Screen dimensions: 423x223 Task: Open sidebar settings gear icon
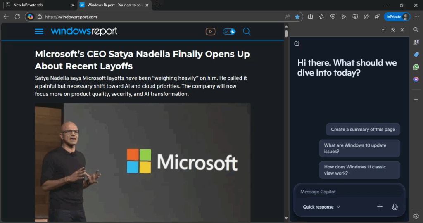click(x=416, y=216)
